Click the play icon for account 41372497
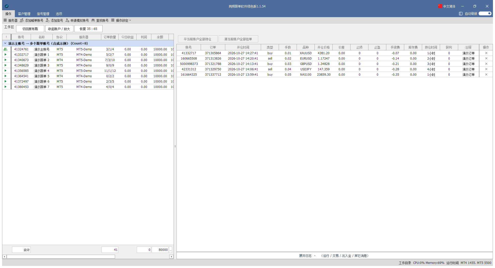The width and height of the screenshot is (495, 268). (x=5, y=81)
